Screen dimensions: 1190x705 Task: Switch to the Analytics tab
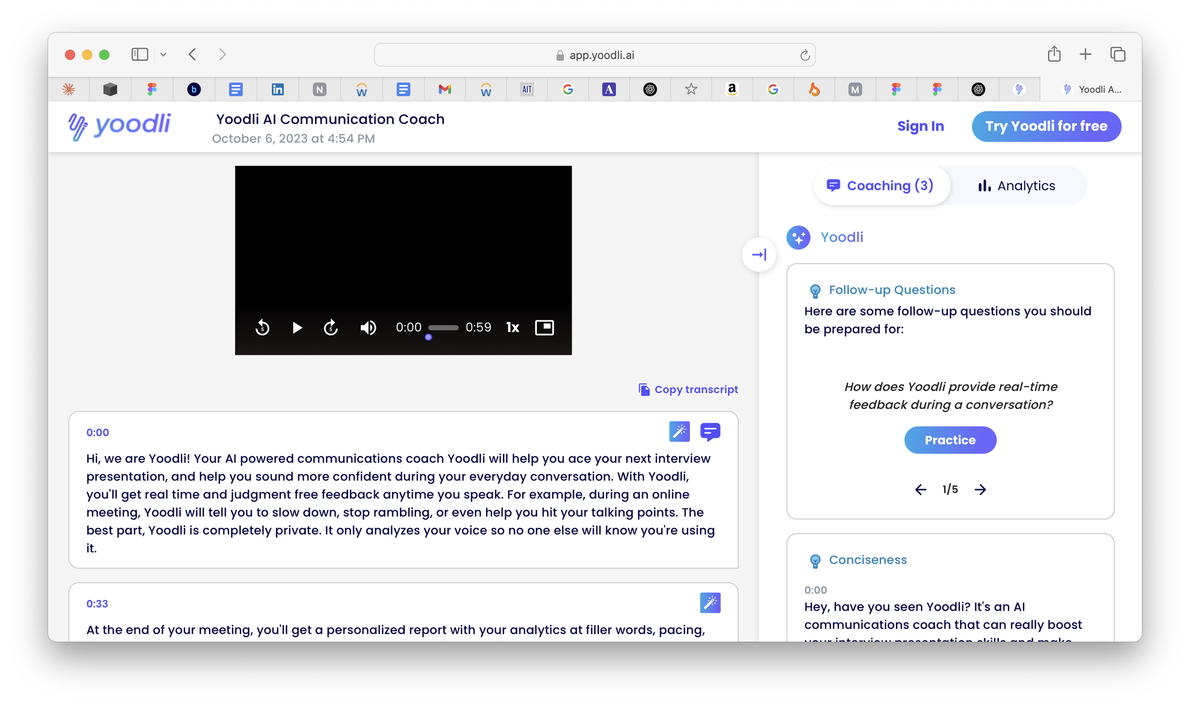point(1016,186)
